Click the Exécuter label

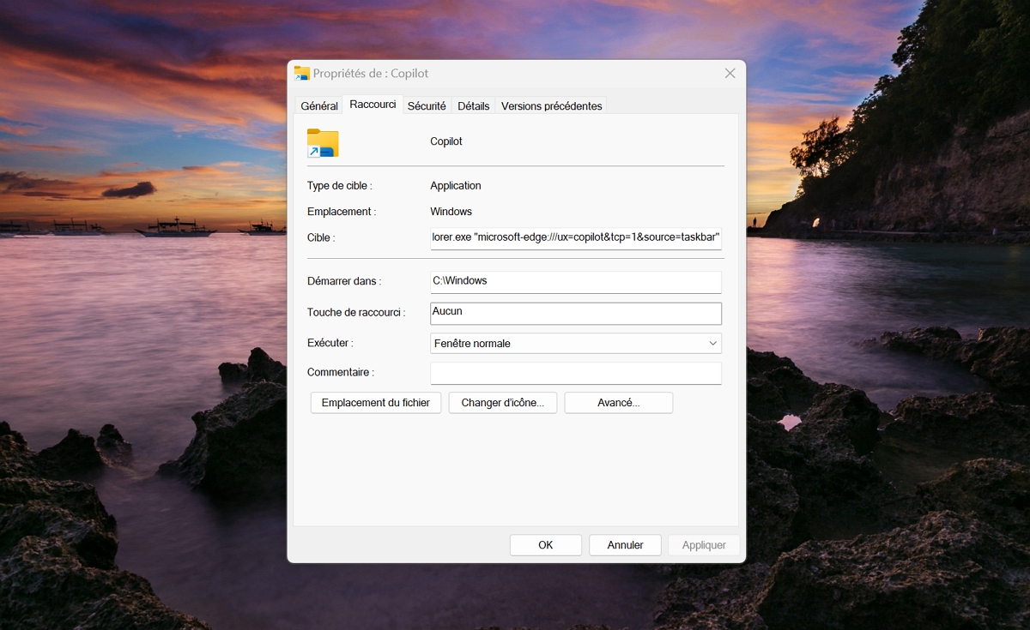click(330, 343)
